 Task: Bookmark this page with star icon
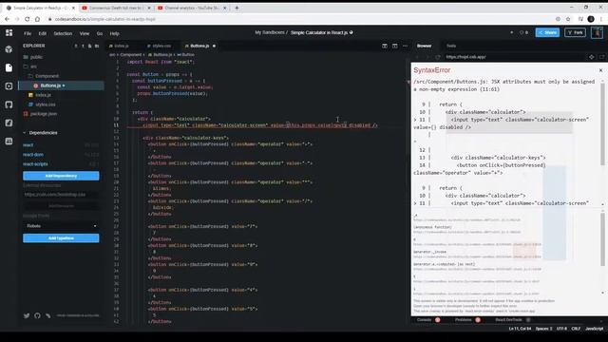click(x=568, y=19)
